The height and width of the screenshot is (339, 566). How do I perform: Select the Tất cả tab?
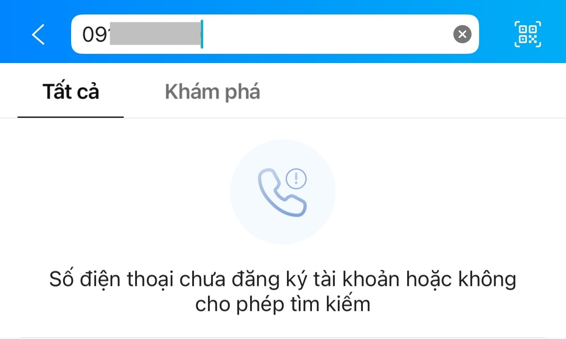coord(71,92)
